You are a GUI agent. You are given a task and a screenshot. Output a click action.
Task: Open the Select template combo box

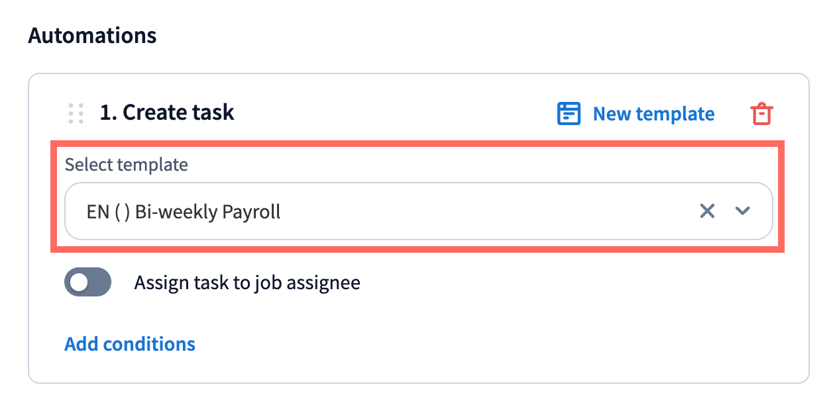(417, 211)
